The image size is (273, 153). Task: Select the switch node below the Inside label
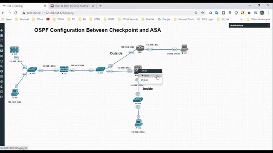click(138, 100)
